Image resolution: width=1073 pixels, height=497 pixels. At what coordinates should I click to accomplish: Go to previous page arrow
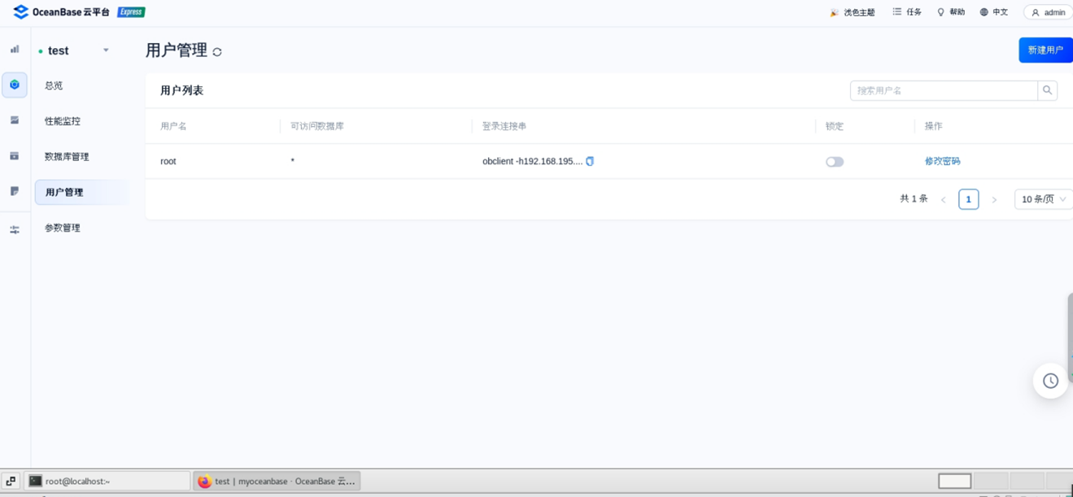coord(944,199)
